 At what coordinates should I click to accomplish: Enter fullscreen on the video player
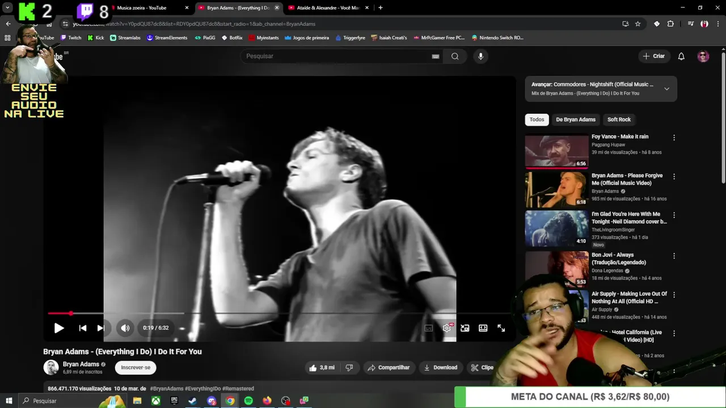tap(501, 328)
